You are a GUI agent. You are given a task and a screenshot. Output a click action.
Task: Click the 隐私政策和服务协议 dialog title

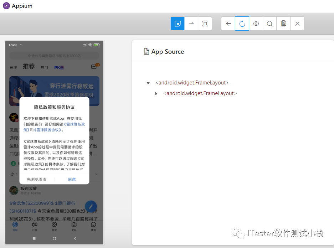pyautogui.click(x=54, y=107)
